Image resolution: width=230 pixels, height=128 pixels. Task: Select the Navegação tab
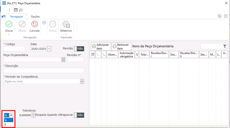[x=16, y=17]
